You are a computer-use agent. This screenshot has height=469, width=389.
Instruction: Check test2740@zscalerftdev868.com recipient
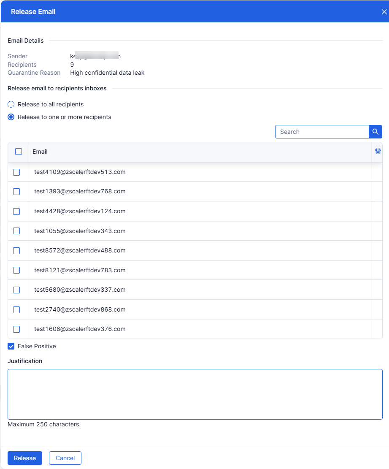point(16,309)
